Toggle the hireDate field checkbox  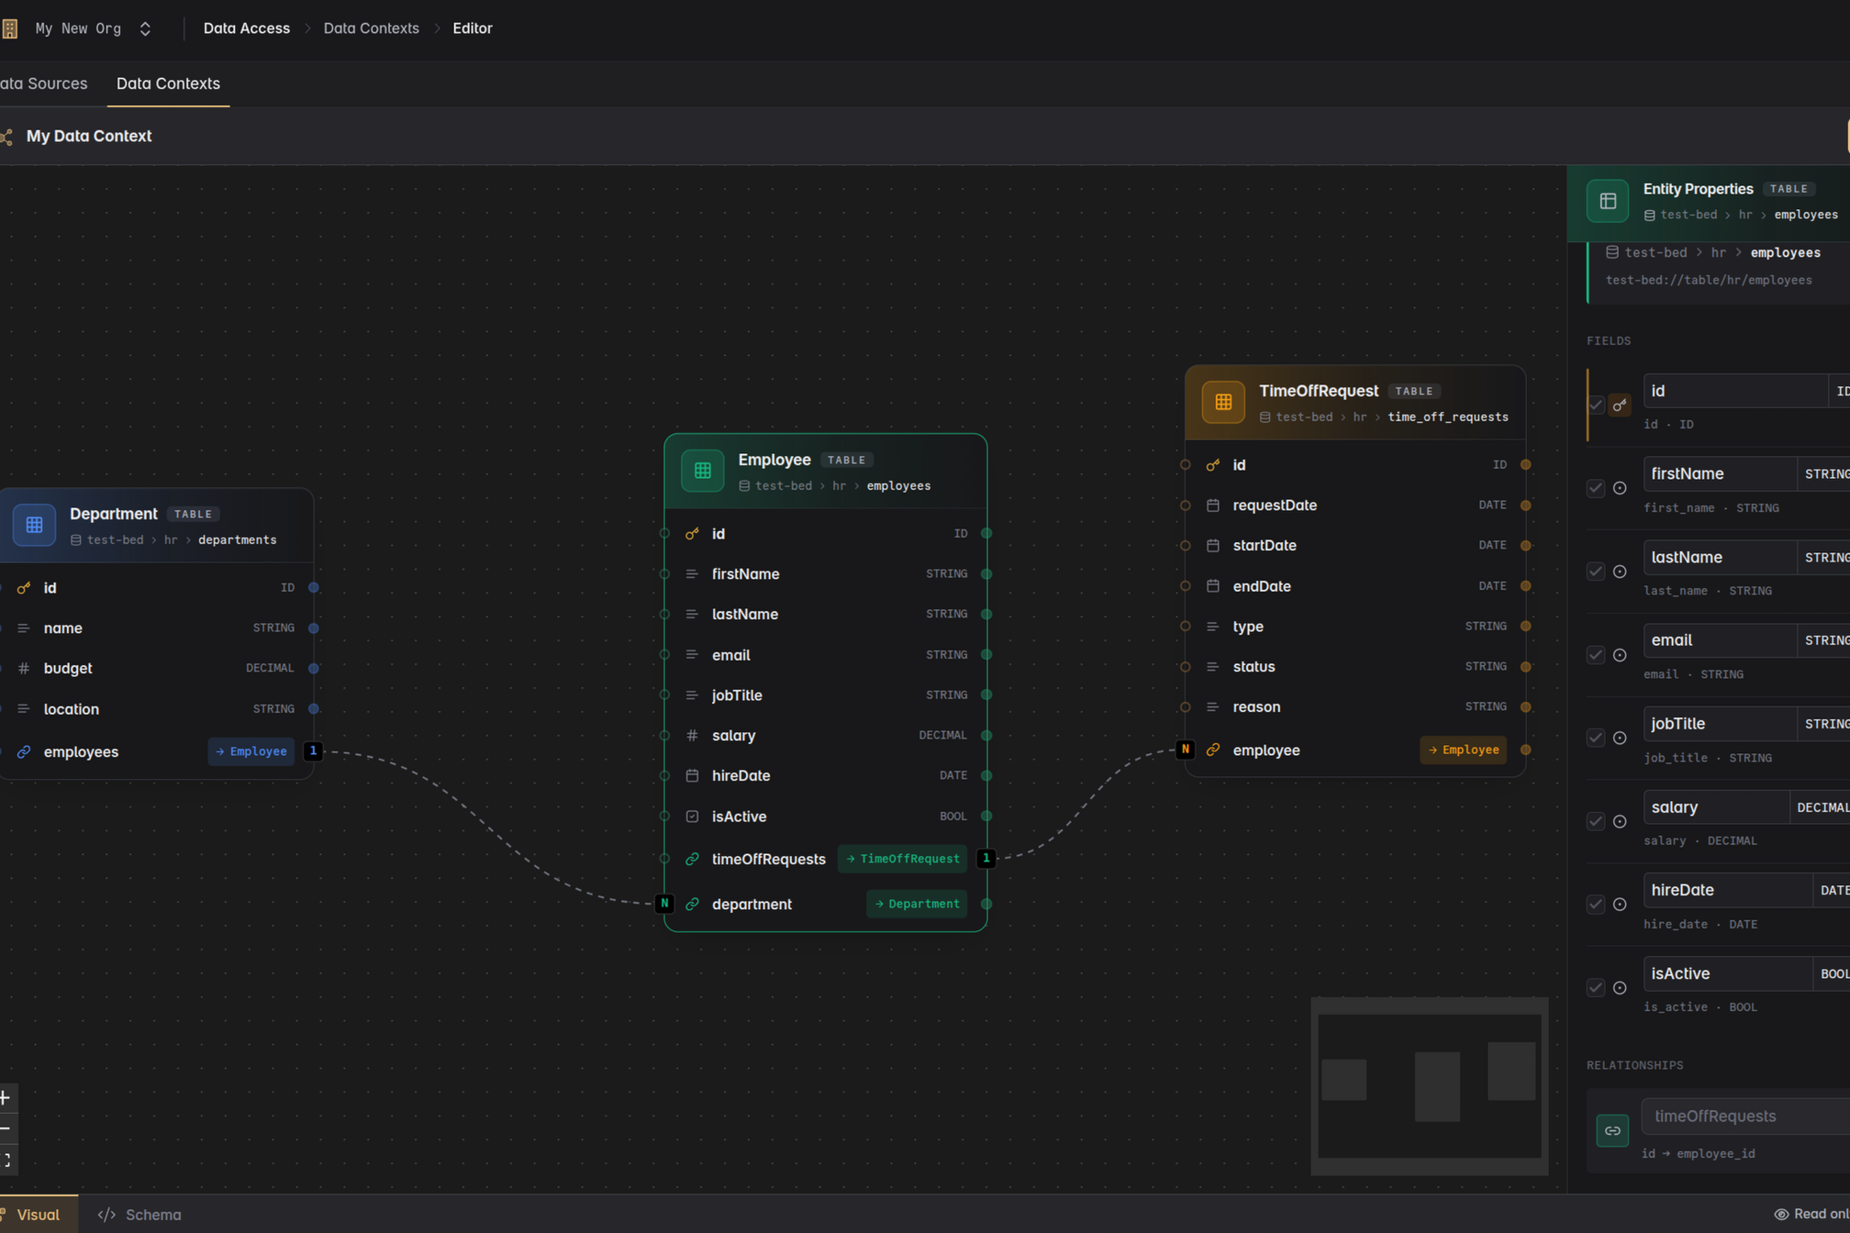pyautogui.click(x=1596, y=904)
